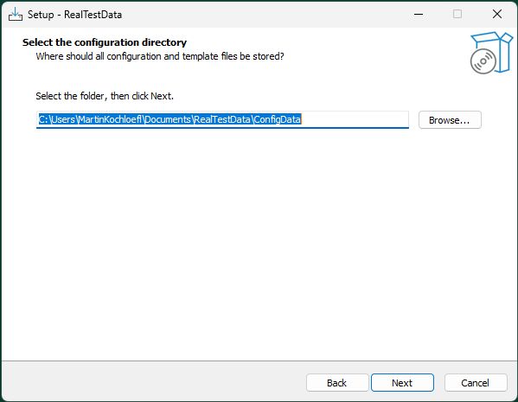Place cursor on ConfigData in the path
Image resolution: width=518 pixels, height=402 pixels.
[278, 119]
